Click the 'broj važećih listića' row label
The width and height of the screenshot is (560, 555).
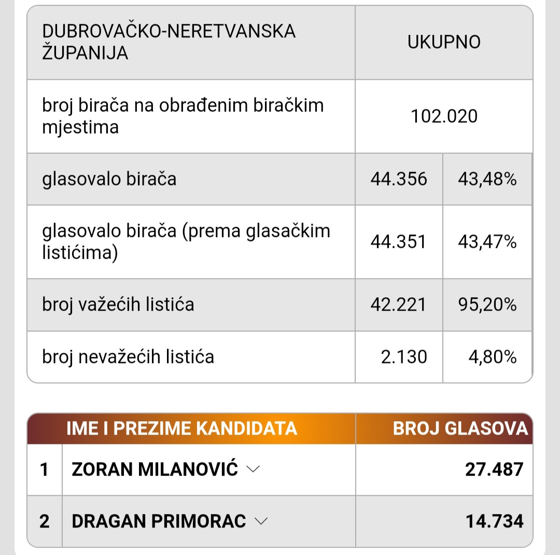point(118,305)
